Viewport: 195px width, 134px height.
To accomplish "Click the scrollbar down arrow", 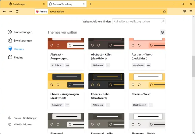I will coord(193,132).
